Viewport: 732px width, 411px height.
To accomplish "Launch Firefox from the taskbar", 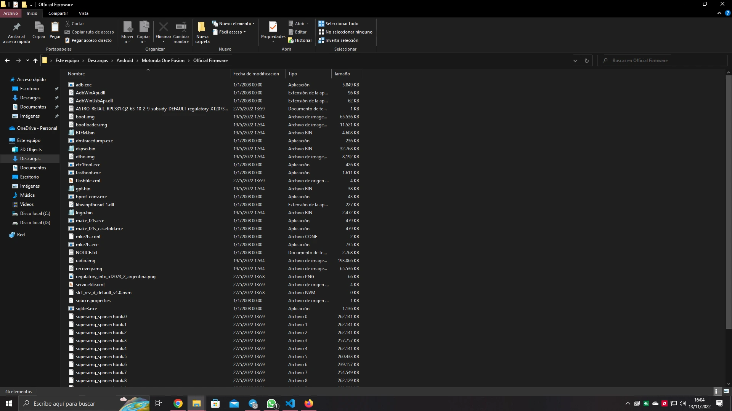I will click(308, 403).
